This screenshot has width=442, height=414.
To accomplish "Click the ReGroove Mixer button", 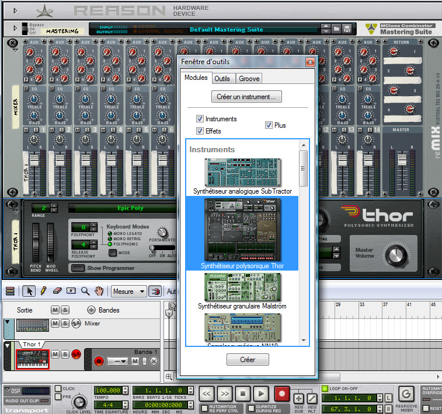I will pyautogui.click(x=406, y=394).
